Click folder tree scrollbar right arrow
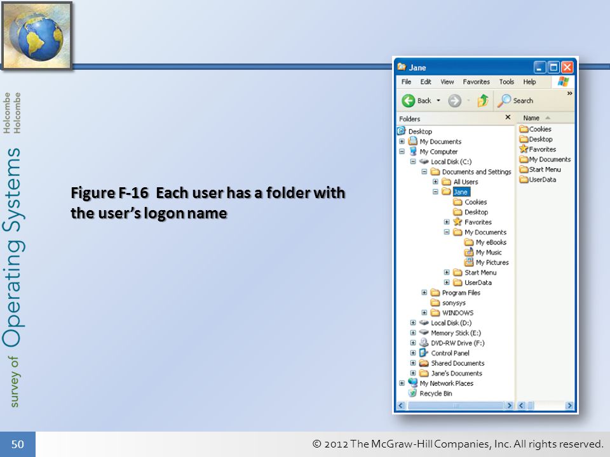This screenshot has height=457, width=610. pyautogui.click(x=509, y=406)
